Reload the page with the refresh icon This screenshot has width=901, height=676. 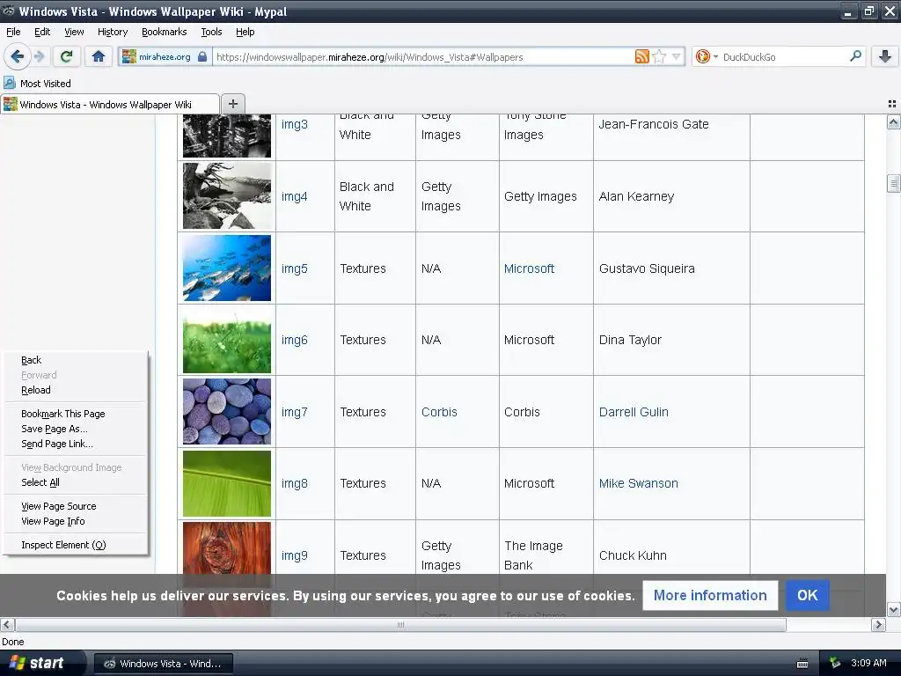click(66, 56)
